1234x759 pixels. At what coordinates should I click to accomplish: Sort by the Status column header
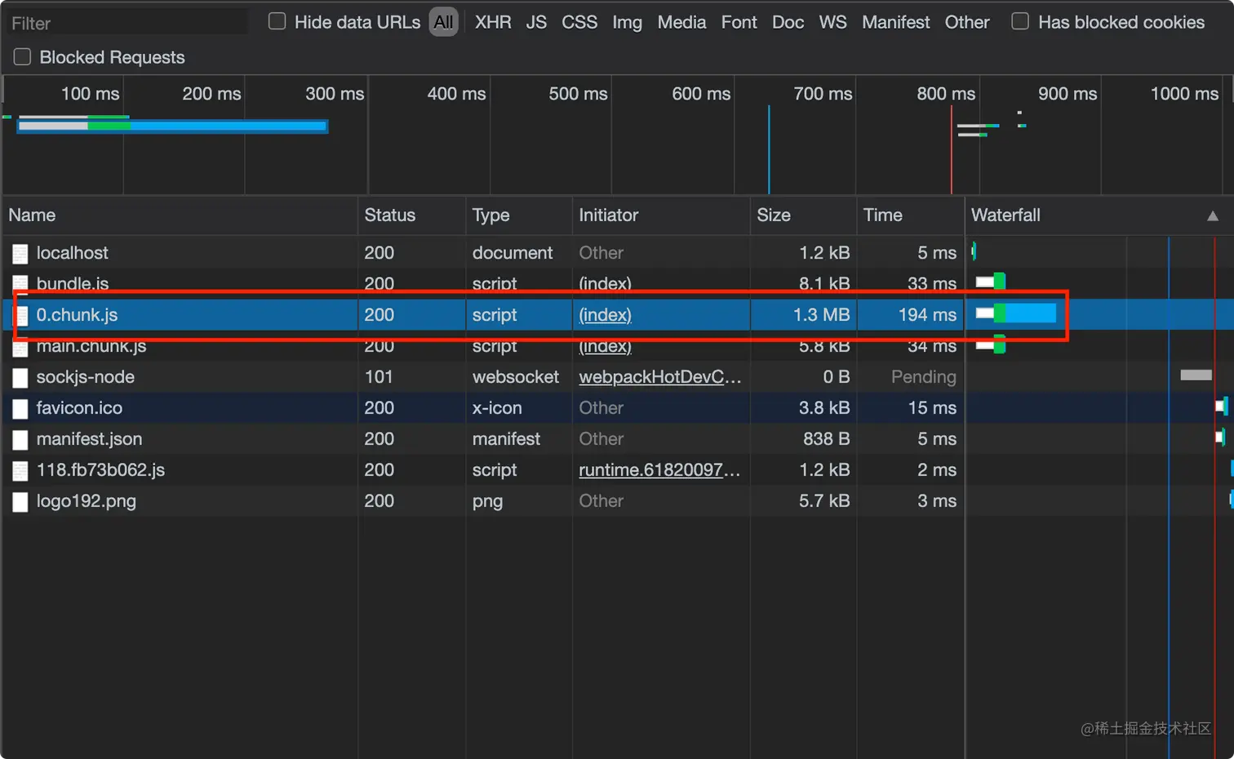click(389, 215)
